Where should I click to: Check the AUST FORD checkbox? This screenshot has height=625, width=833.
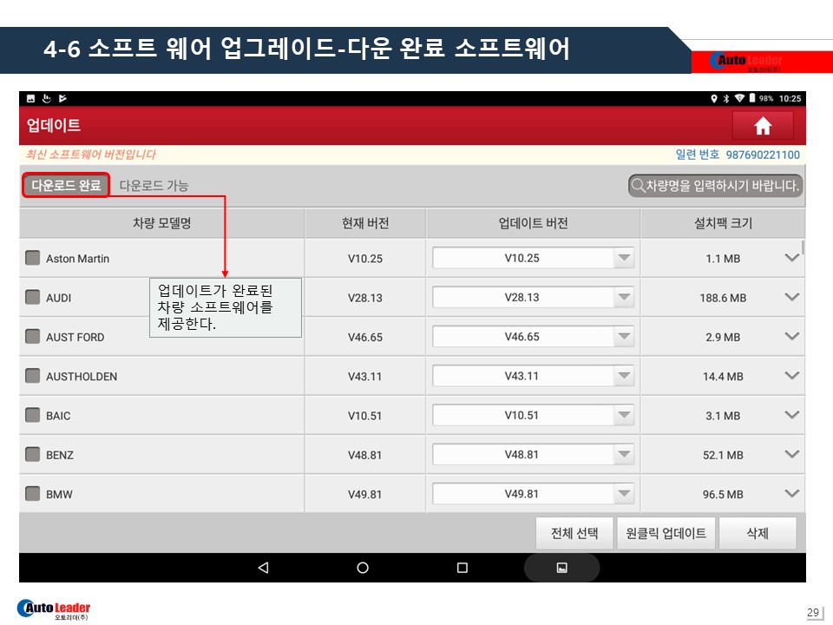pyautogui.click(x=33, y=337)
